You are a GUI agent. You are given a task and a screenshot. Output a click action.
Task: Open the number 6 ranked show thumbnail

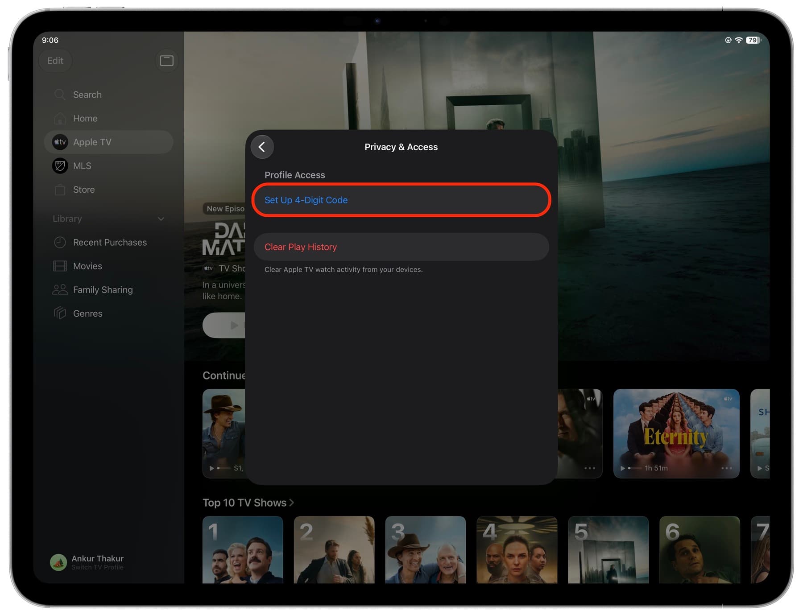[700, 549]
